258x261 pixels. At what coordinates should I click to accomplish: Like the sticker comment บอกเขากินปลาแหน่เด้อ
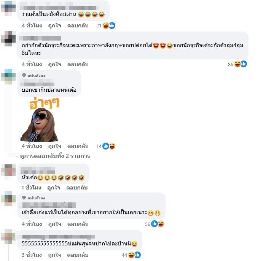point(54,146)
